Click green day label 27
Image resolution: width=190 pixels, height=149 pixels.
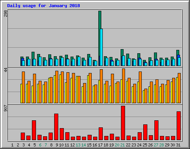click(156, 145)
